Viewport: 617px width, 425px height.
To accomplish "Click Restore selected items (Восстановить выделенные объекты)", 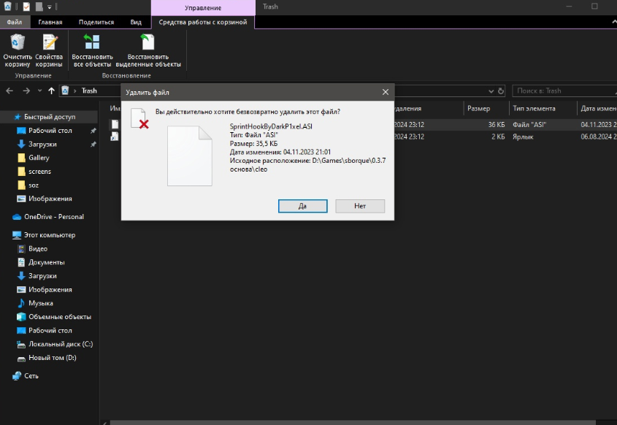I will click(x=148, y=50).
